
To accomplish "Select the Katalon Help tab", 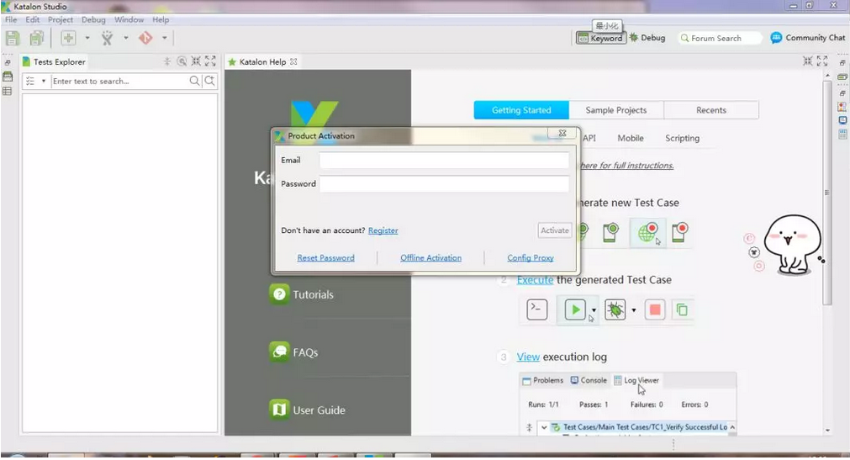I will click(x=262, y=62).
